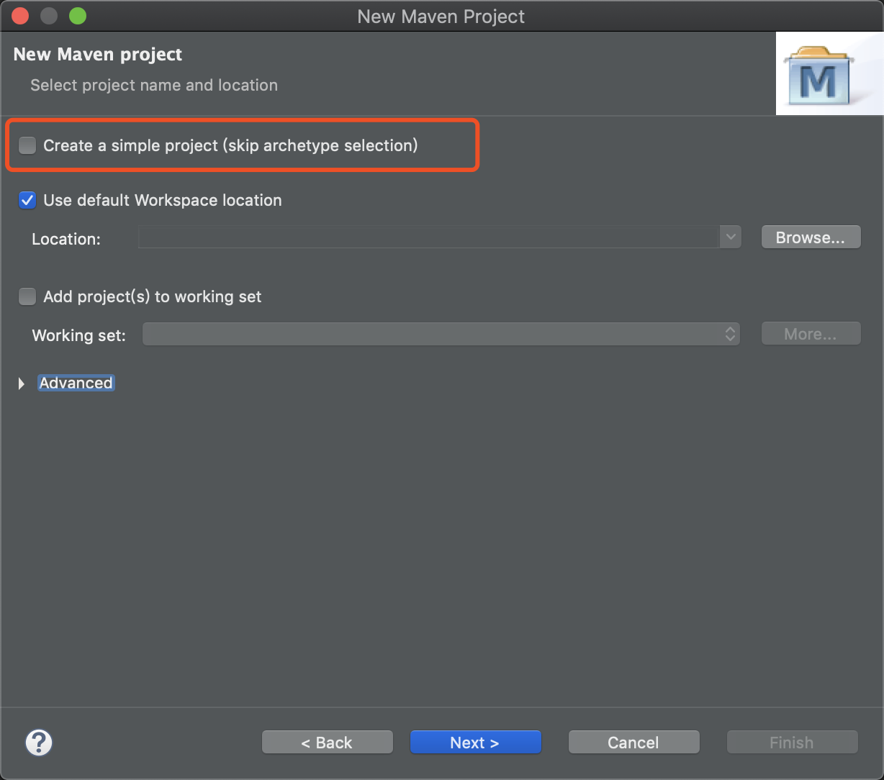This screenshot has width=884, height=780.
Task: Go back with the < Back button
Action: [328, 743]
